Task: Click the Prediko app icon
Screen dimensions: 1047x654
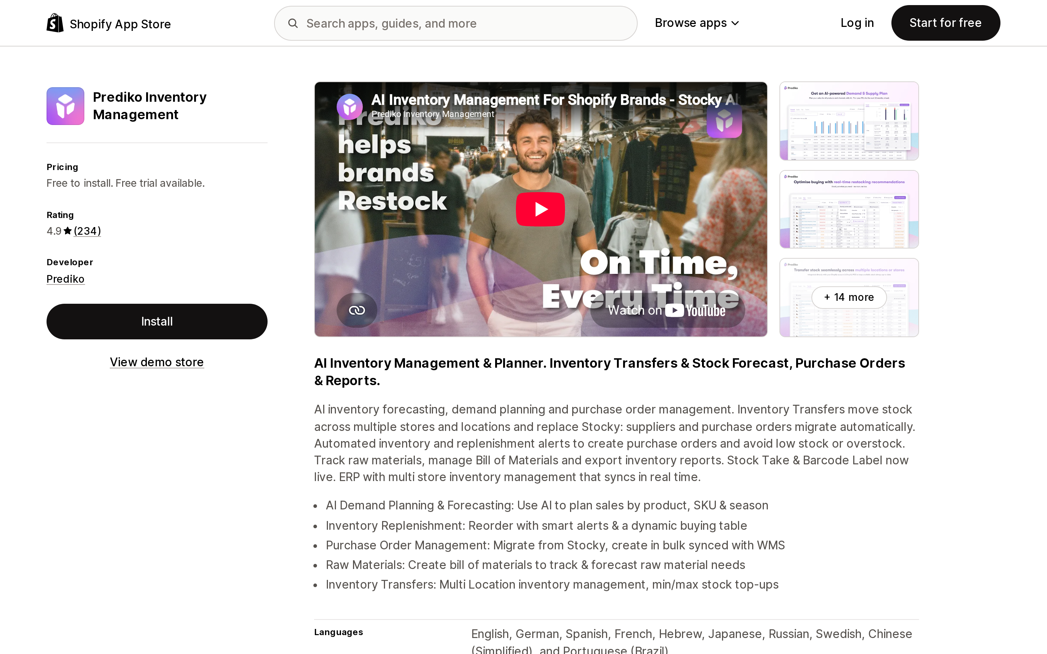Action: [x=65, y=106]
